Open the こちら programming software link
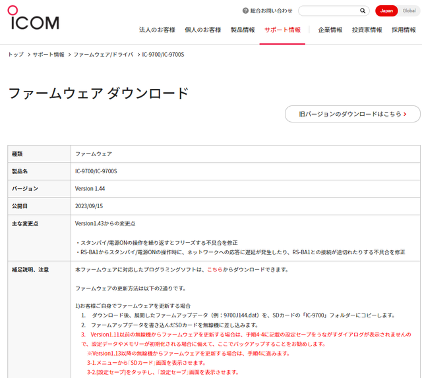Viewport: 422px width, 378px height. click(214, 269)
